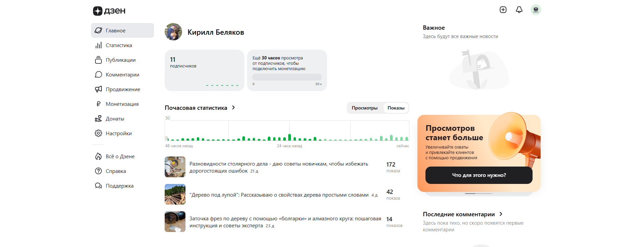
Task: Click the 11 подписчиков card
Action: click(205, 70)
